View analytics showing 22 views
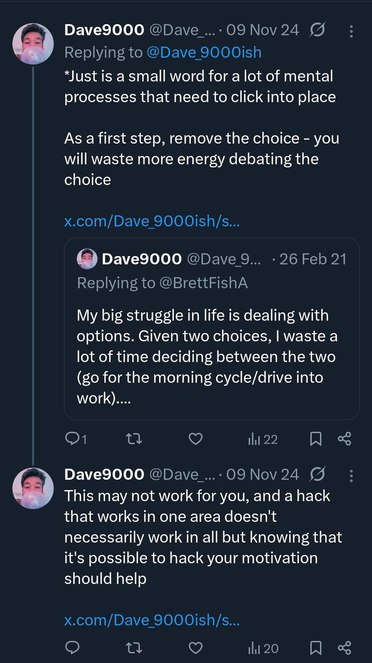This screenshot has height=663, width=372. tap(263, 439)
